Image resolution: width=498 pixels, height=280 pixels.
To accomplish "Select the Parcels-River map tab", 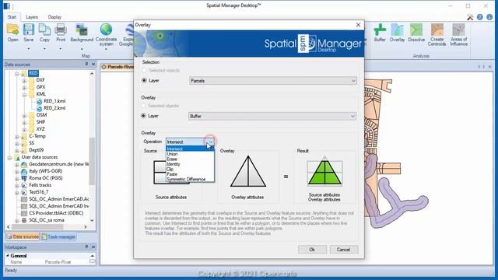I will [x=117, y=67].
